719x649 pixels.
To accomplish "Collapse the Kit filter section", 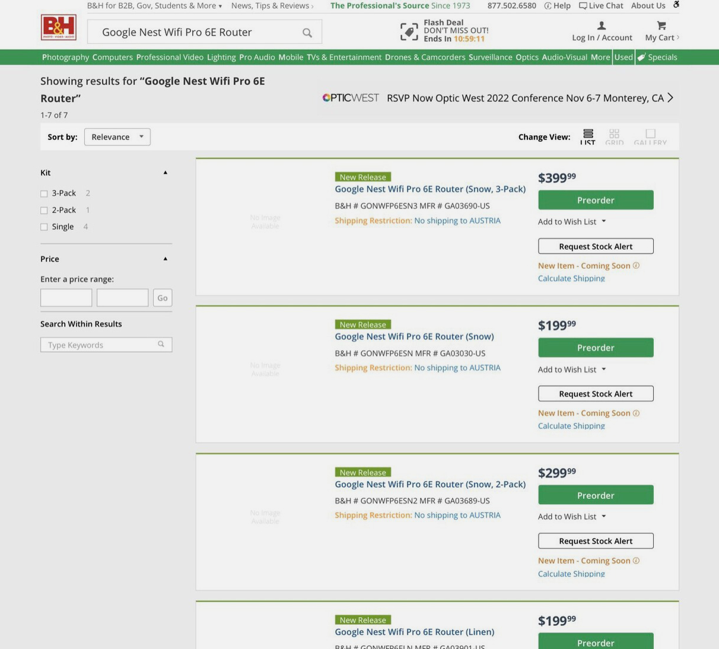I will (x=166, y=173).
